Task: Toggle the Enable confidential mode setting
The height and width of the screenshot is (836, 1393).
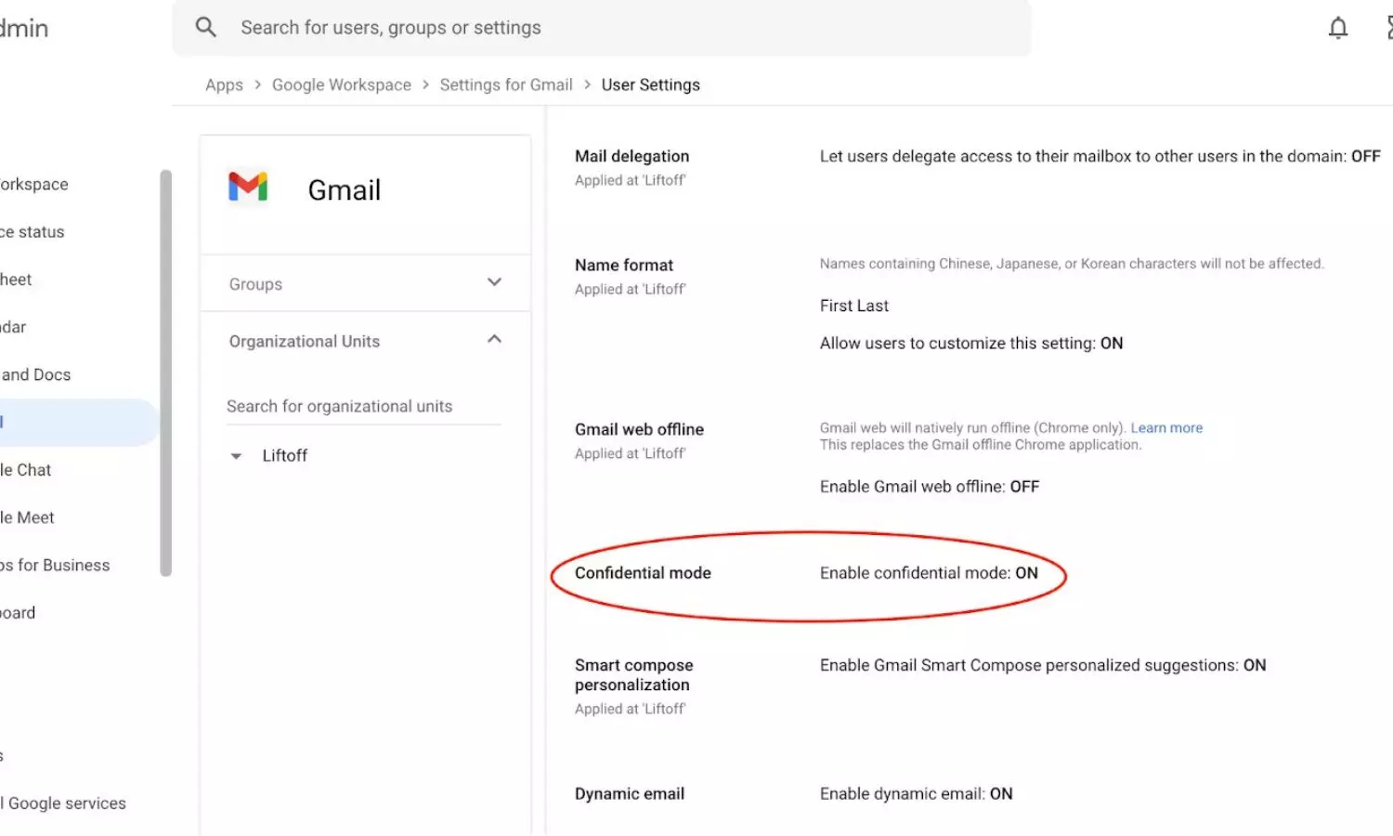Action: 928,573
